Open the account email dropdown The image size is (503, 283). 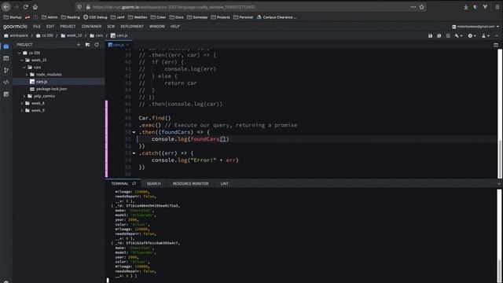click(x=475, y=27)
